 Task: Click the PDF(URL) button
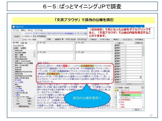click(82, 39)
